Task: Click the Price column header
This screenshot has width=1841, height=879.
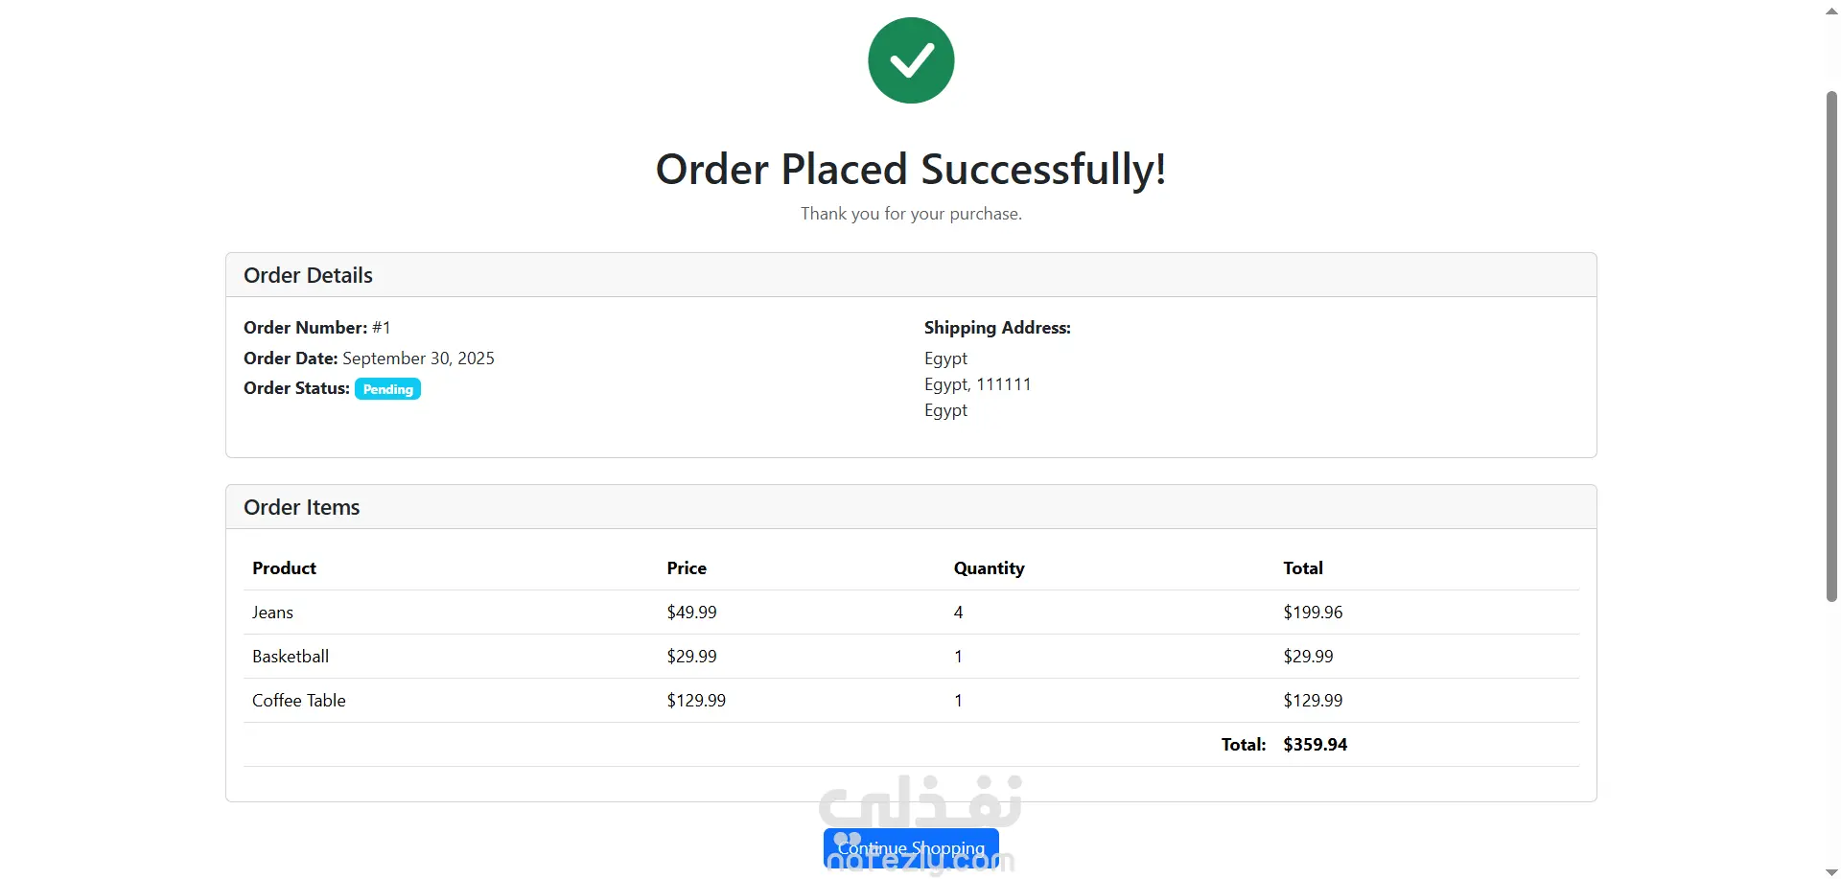Action: pyautogui.click(x=687, y=568)
